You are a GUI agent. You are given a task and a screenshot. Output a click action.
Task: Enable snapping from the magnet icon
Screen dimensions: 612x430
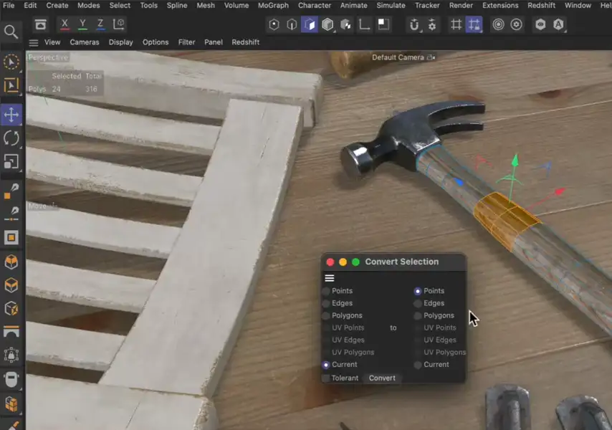point(413,25)
